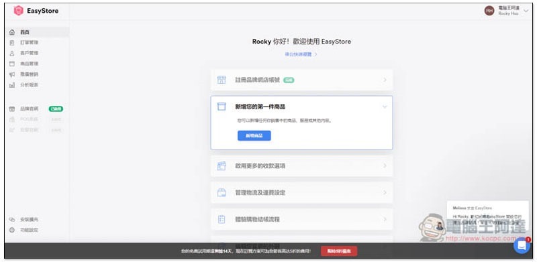Open 商品管理 product management icon
Viewport: 537px width, 262px height.
pos(12,64)
